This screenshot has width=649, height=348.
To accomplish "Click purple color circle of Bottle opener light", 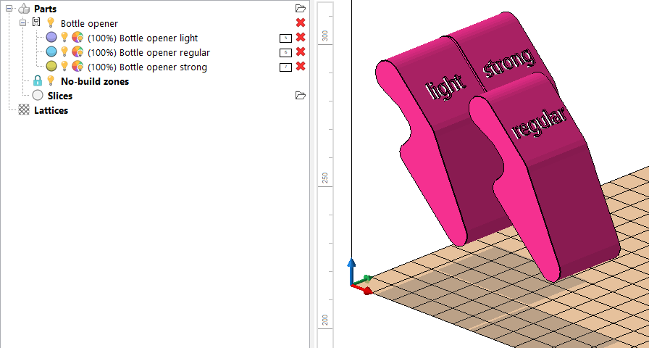I will 51,37.
